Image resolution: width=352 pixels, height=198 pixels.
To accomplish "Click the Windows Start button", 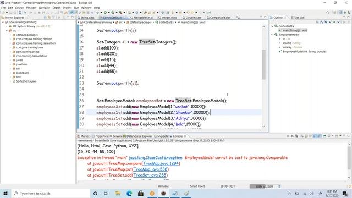I will 5,193.
